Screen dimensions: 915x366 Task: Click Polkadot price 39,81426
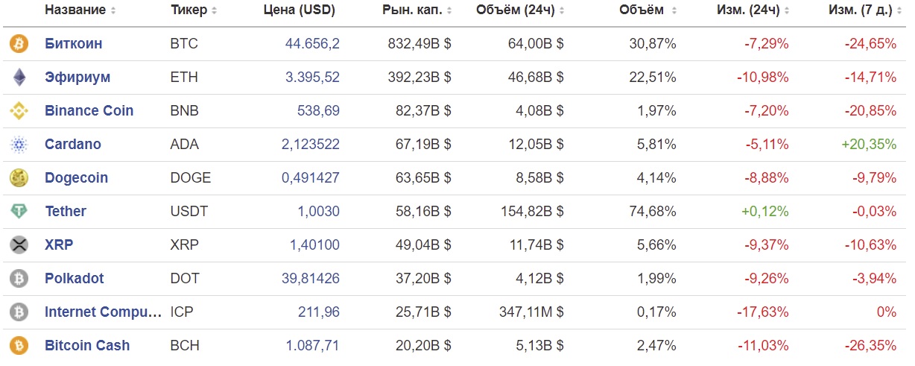(311, 279)
